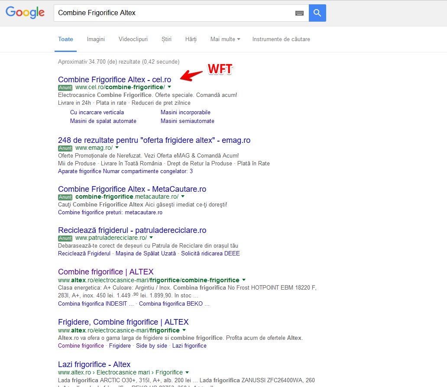
Task: Open the "Combine frigorifice | ALTEX" result
Action: pos(106,272)
